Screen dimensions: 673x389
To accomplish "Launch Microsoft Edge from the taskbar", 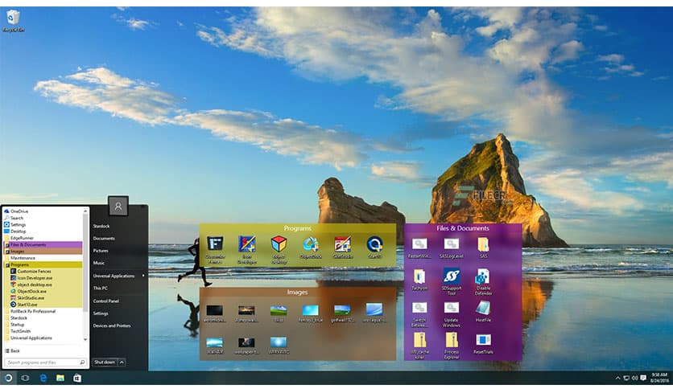I will 43,378.
